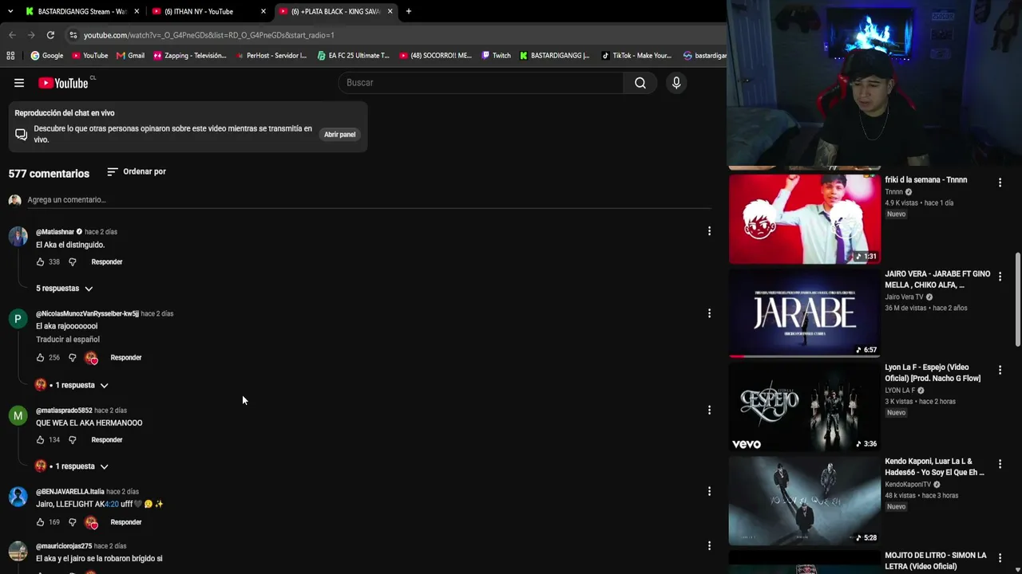The width and height of the screenshot is (1022, 574).
Task: Close the '+PLATA BLACK' tab
Action: (x=390, y=11)
